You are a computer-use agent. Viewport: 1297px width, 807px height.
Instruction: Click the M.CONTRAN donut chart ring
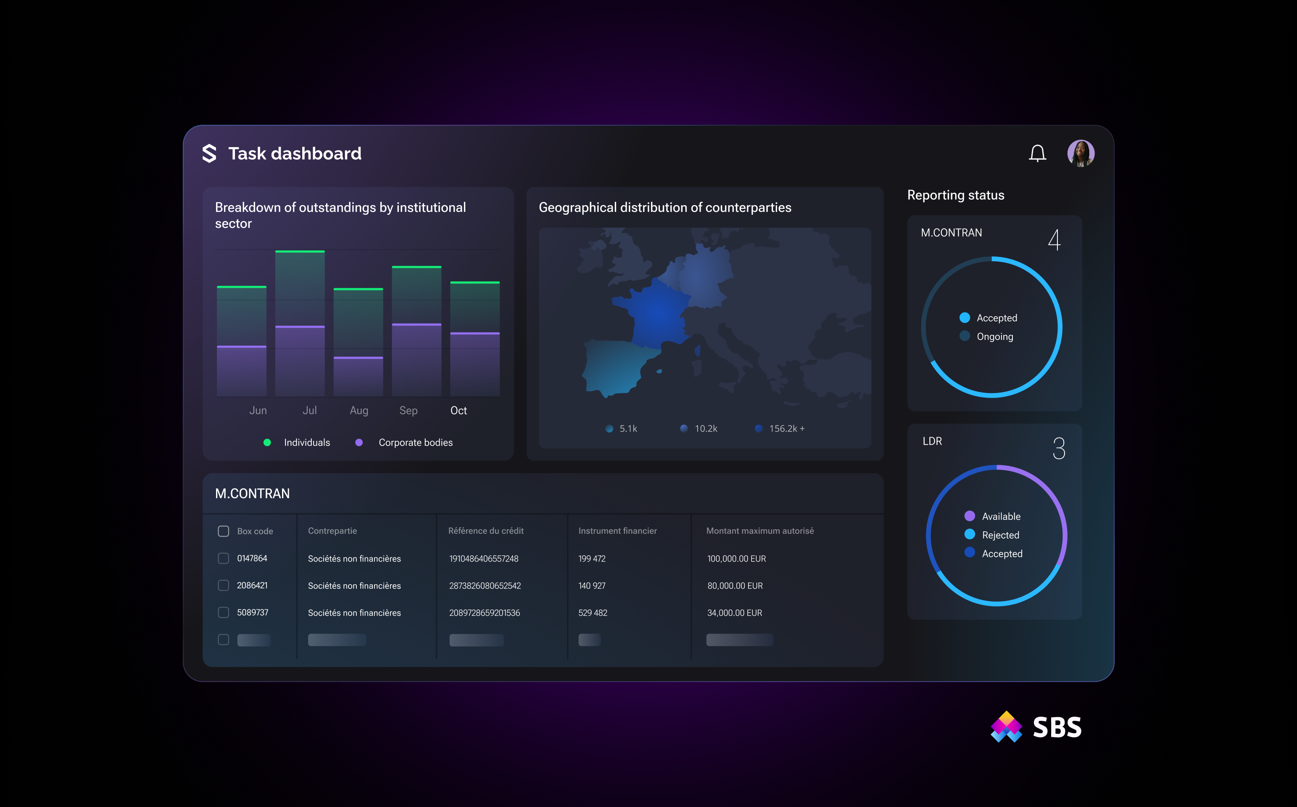point(1061,327)
